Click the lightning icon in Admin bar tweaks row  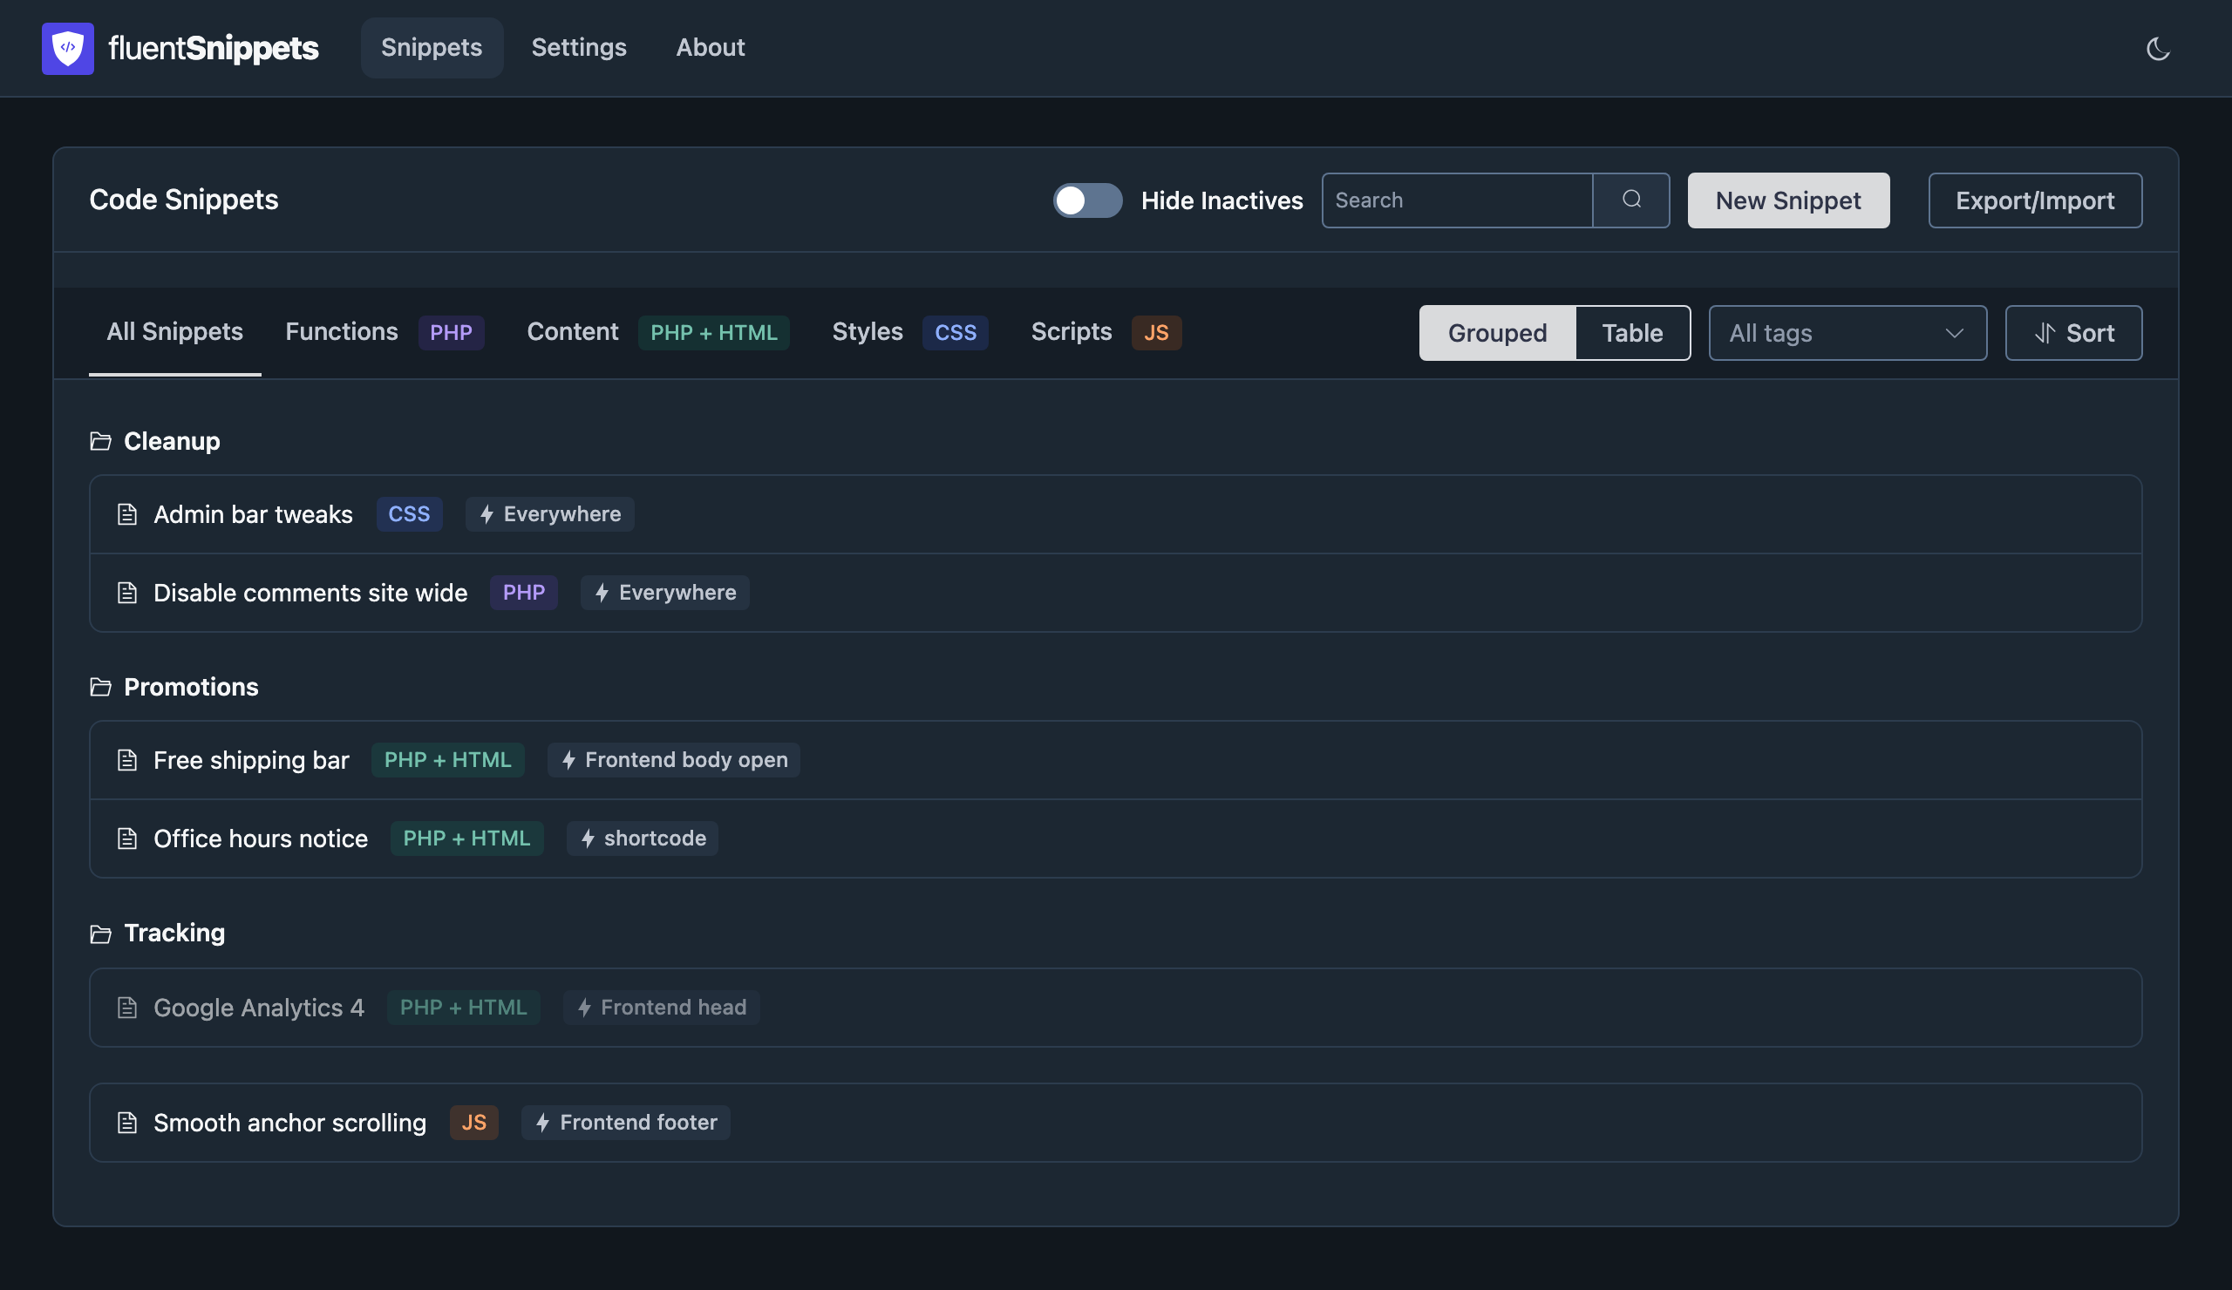click(x=487, y=514)
